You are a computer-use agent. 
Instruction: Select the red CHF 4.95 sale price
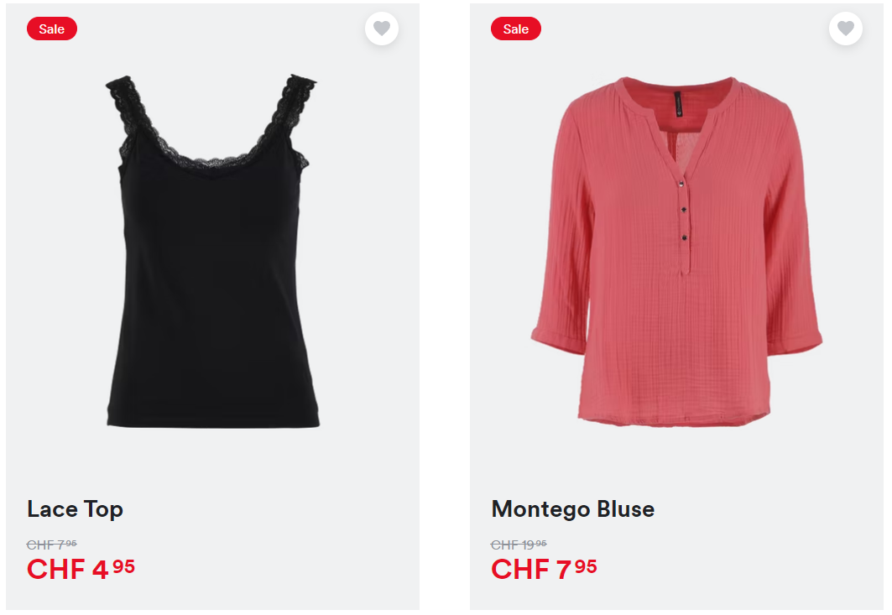pyautogui.click(x=81, y=569)
